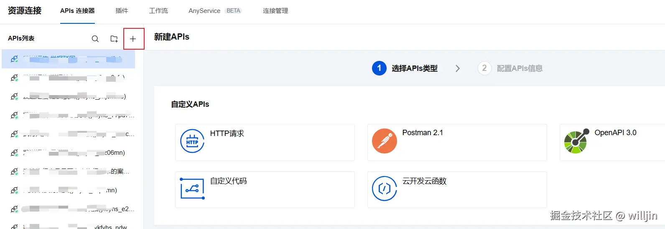The height and width of the screenshot is (229, 665).
Task: Click step 2 配置APIs信息
Action: 510,68
